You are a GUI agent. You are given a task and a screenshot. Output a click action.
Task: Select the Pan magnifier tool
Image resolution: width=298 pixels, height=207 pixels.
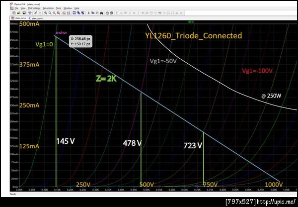click(x=50, y=13)
